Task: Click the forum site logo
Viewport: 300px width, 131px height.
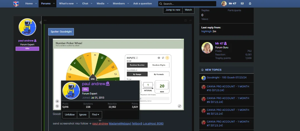Action: pos(16,4)
